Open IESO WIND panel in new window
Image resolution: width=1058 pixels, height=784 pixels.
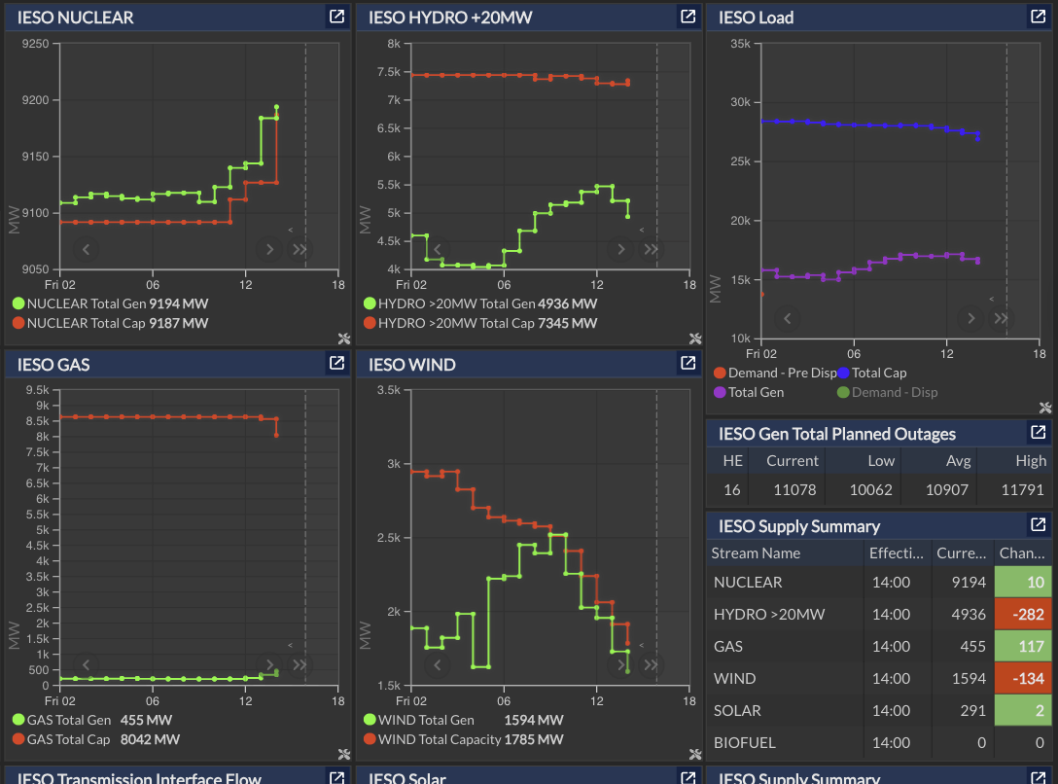point(688,363)
